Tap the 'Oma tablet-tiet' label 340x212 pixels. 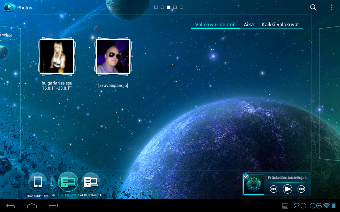pos(37,196)
